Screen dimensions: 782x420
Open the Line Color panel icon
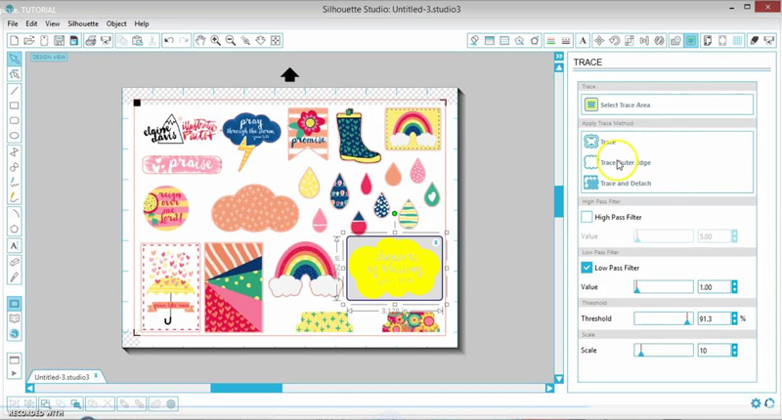(550, 40)
